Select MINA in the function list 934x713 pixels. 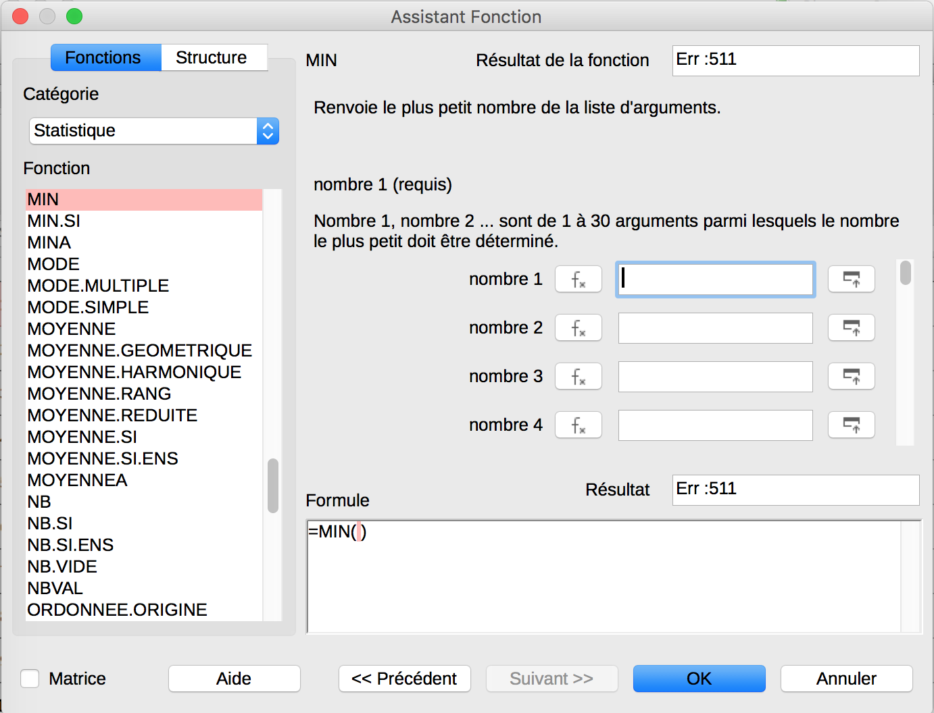pyautogui.click(x=144, y=242)
